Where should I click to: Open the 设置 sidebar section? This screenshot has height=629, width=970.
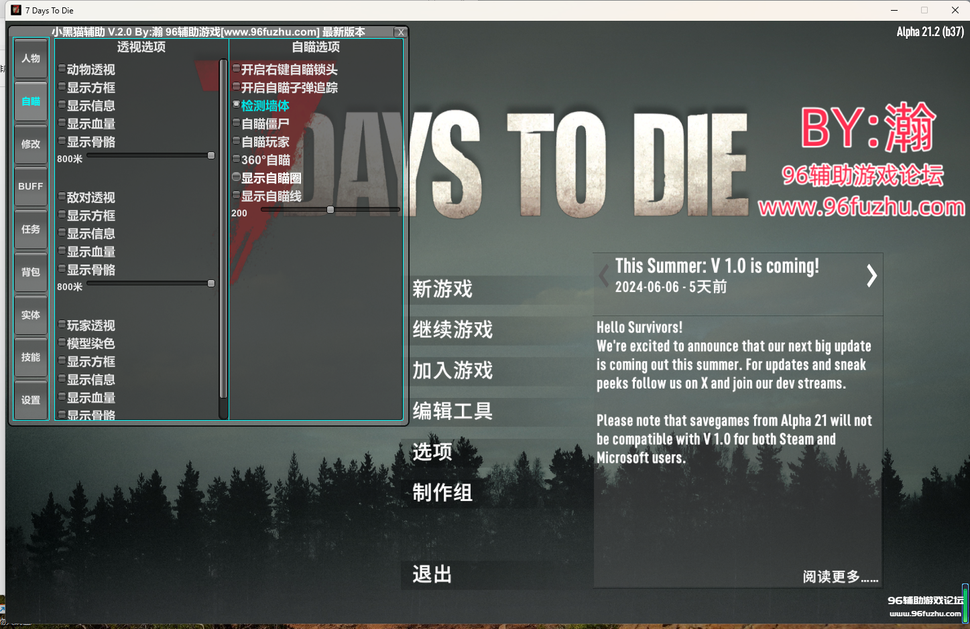pos(31,400)
